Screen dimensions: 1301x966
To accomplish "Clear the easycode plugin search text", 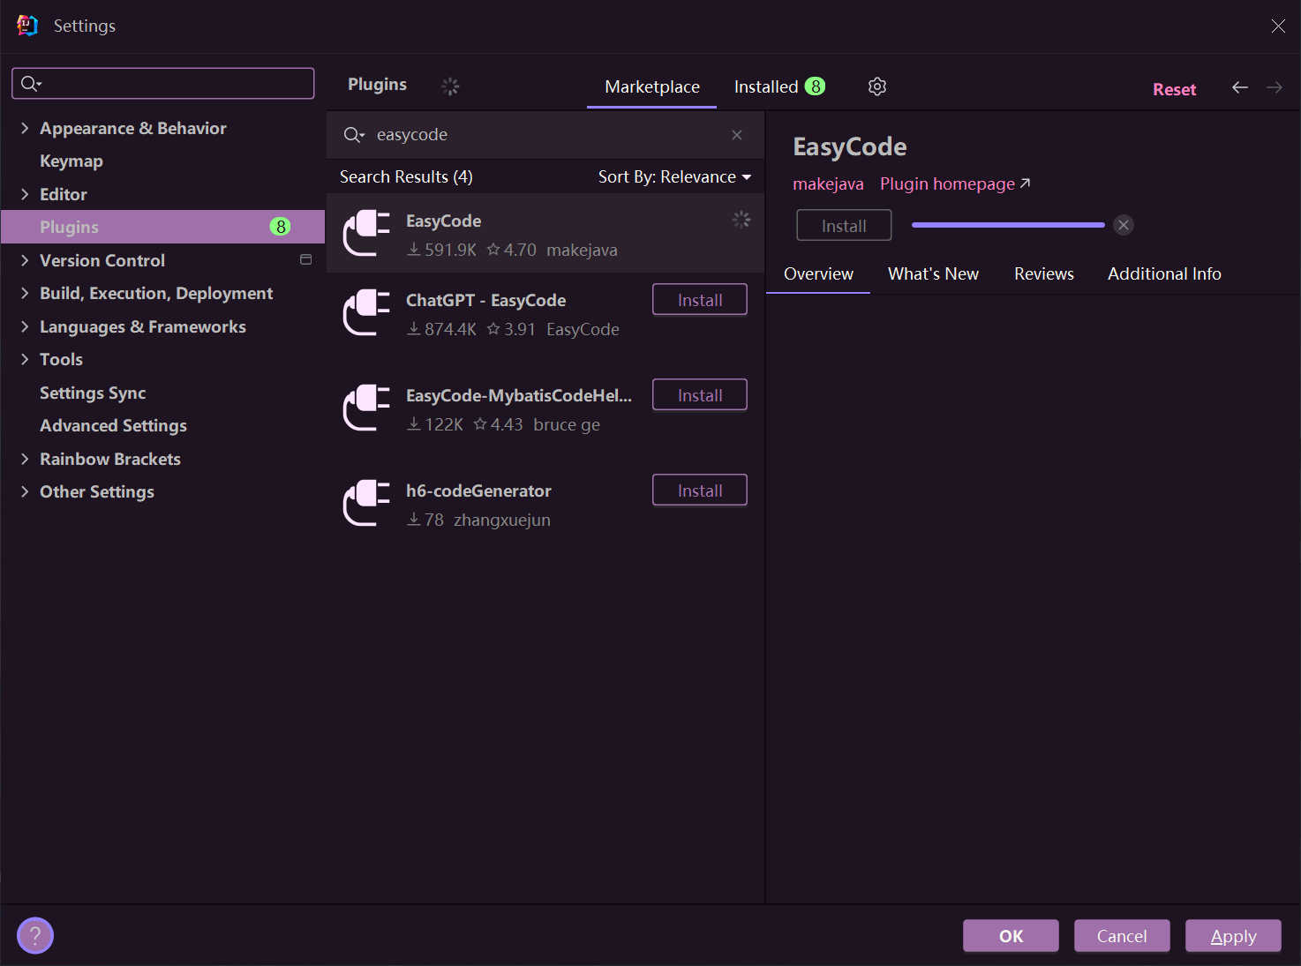I will [x=737, y=135].
